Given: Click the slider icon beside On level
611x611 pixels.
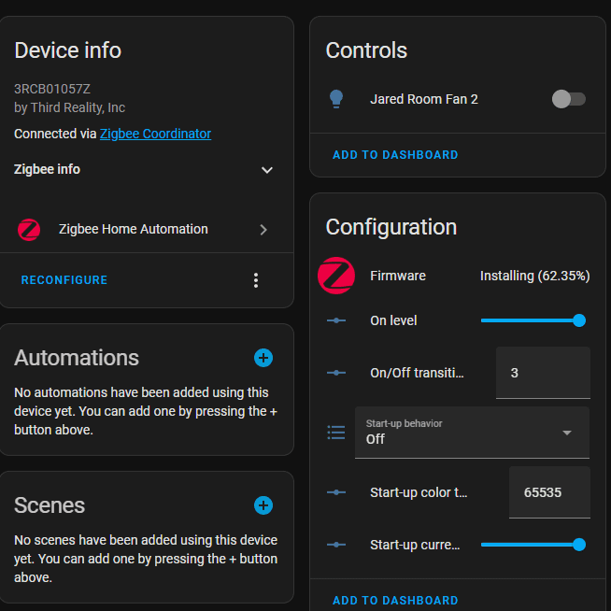Looking at the screenshot, I should pyautogui.click(x=336, y=320).
